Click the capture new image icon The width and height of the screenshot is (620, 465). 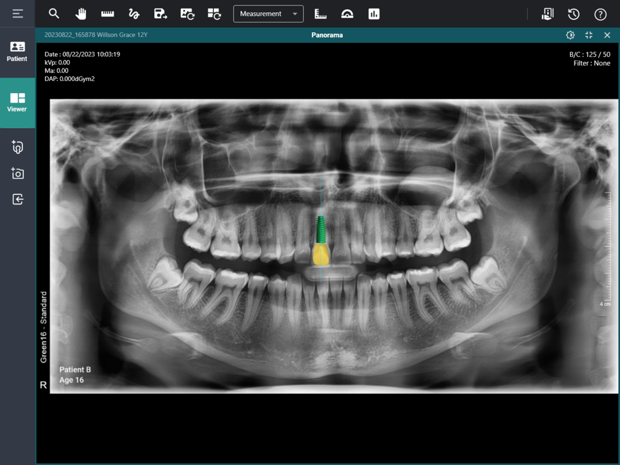18,174
